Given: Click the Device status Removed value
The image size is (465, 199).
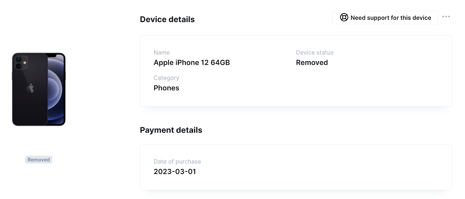Looking at the screenshot, I should pyautogui.click(x=312, y=63).
